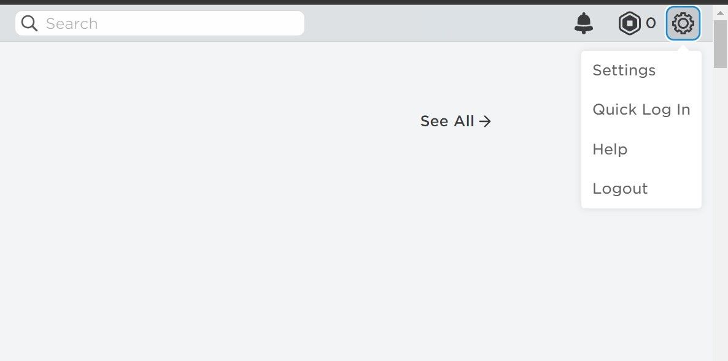This screenshot has height=361, width=728.
Task: Close the gear settings menu icon
Action: click(x=683, y=23)
